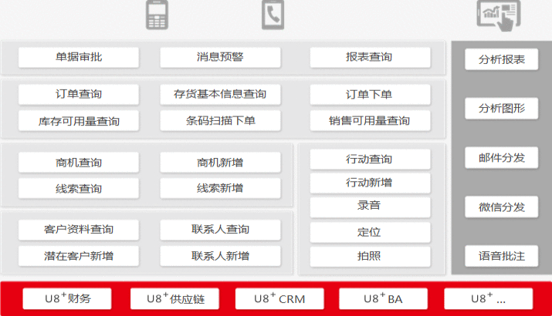
Task: Select 商机查询 button
Action: pos(79,163)
